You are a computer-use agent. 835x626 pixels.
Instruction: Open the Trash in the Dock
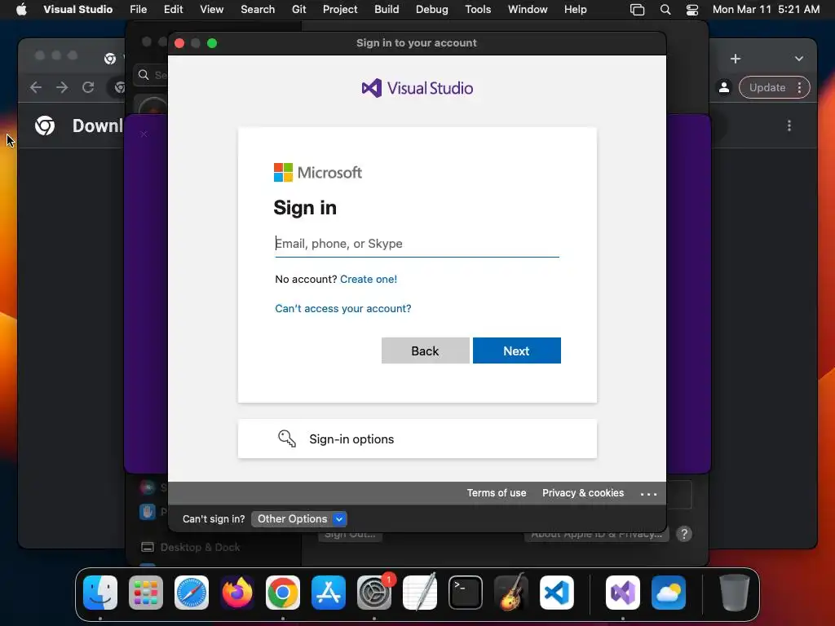click(x=735, y=593)
